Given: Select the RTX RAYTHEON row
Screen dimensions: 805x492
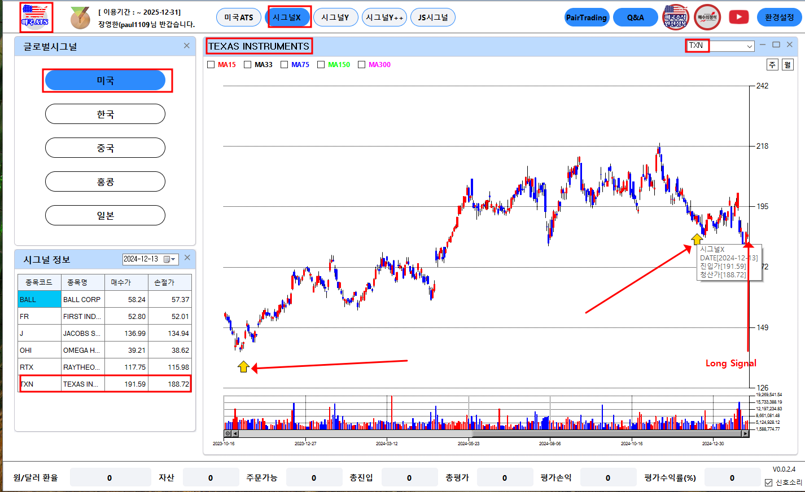Looking at the screenshot, I should [x=105, y=367].
